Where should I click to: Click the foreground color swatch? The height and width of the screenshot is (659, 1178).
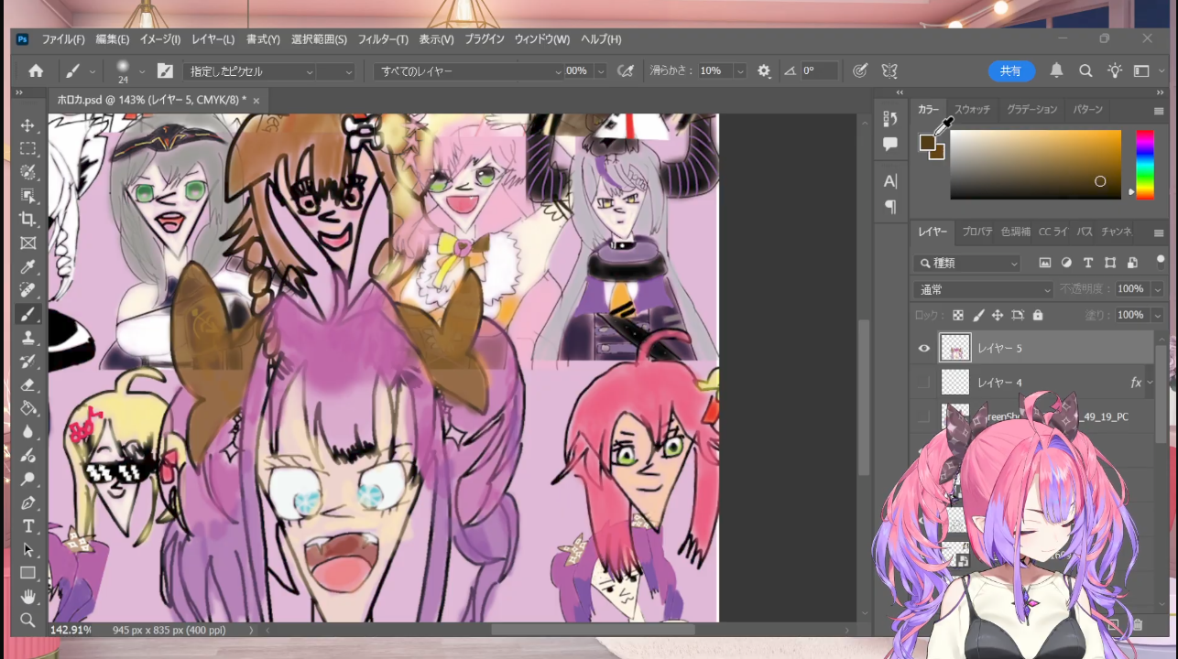point(927,143)
